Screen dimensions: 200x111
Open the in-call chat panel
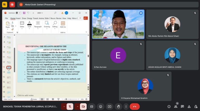tap(182, 106)
